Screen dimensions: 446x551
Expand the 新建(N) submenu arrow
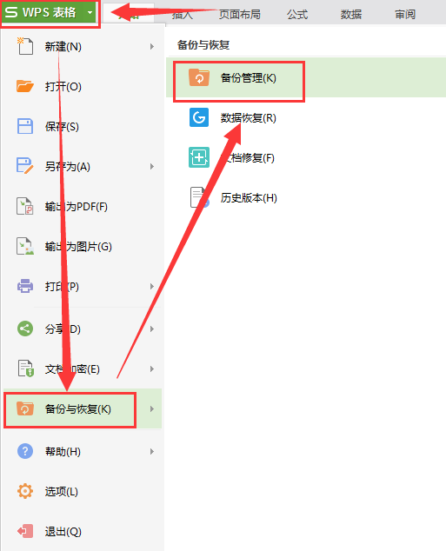pos(152,46)
